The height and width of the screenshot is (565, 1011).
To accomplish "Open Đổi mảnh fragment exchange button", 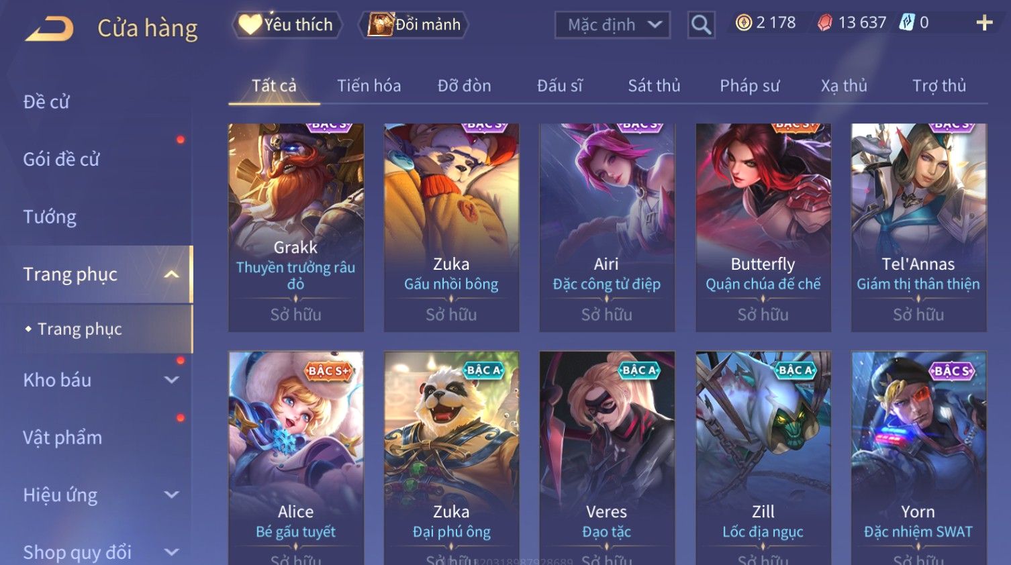I will click(x=414, y=25).
